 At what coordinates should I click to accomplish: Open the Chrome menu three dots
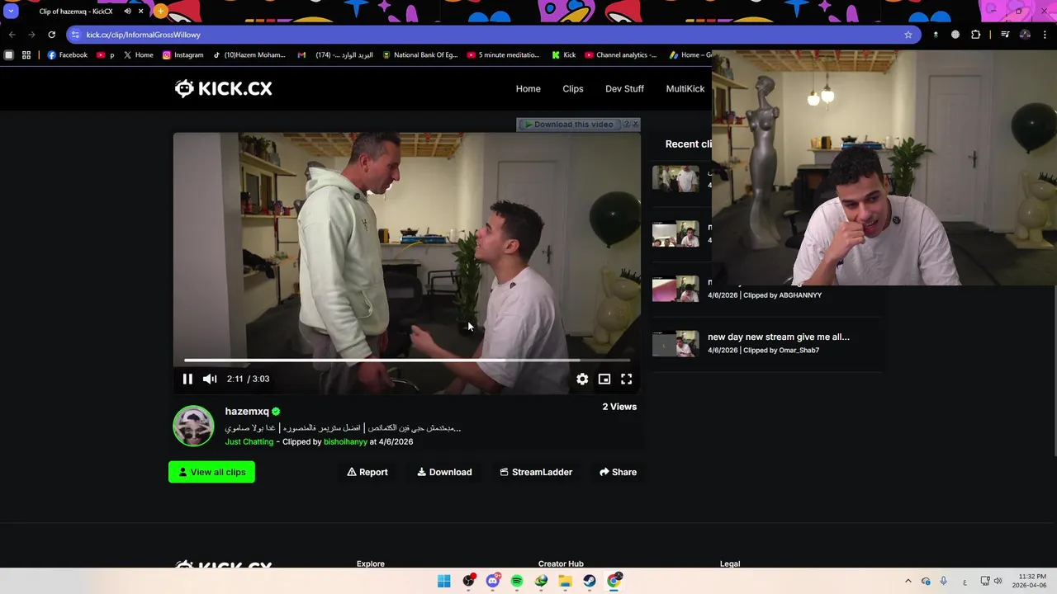tap(1045, 35)
